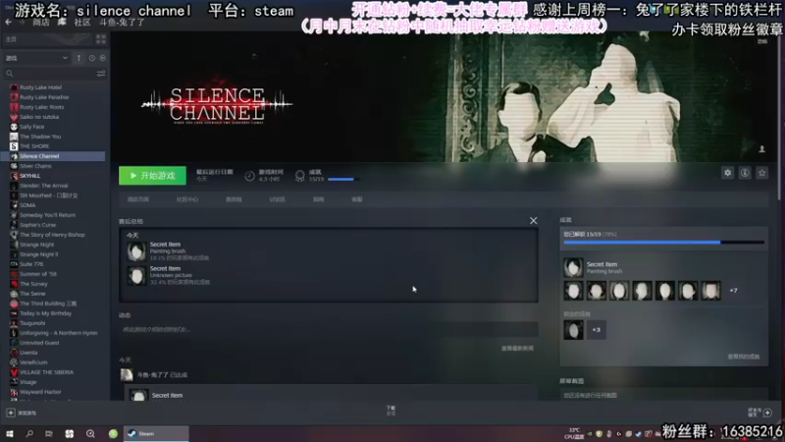Select Silence Channel in the library
785x442 pixels.
[x=39, y=156]
